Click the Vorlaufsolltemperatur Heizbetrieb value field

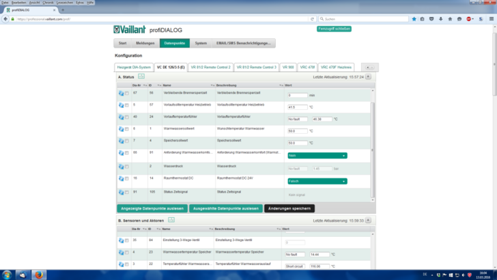coord(297,107)
